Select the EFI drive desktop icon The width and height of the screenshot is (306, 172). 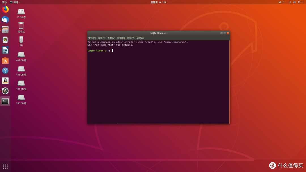[21, 41]
